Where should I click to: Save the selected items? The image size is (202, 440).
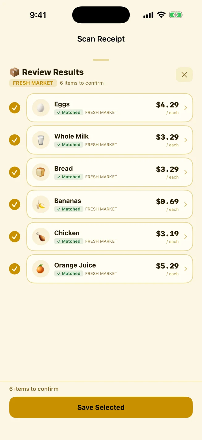pos(101,407)
